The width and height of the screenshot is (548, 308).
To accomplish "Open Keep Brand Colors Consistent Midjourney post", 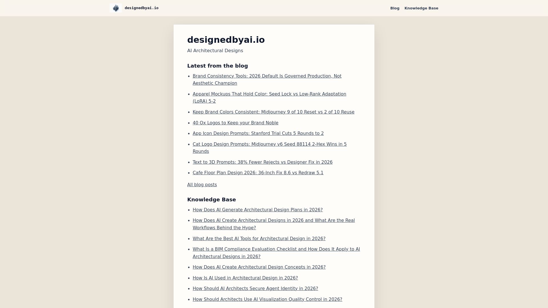I will [273, 112].
